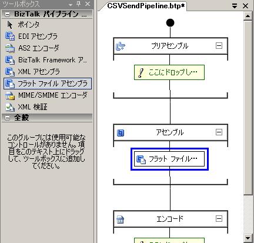The width and height of the screenshot is (254, 243).
Task: Click the MIME/SMIME エンコーダ envelope icon
Action: (x=10, y=95)
